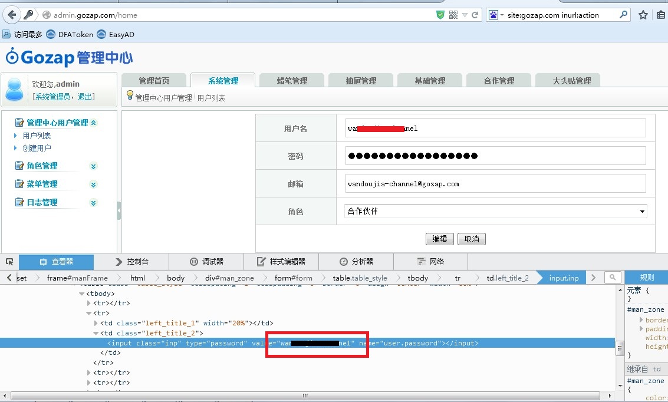Click the 系统管理员 role link
Image resolution: width=668 pixels, height=402 pixels.
pos(52,97)
